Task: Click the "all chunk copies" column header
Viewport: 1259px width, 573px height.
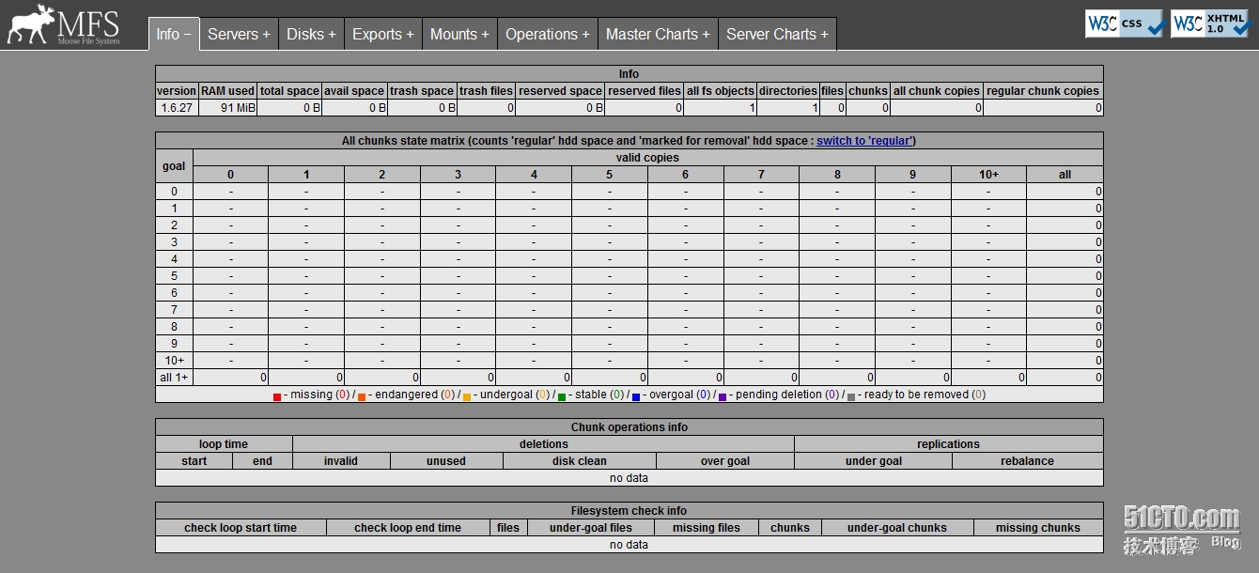Action: point(937,91)
